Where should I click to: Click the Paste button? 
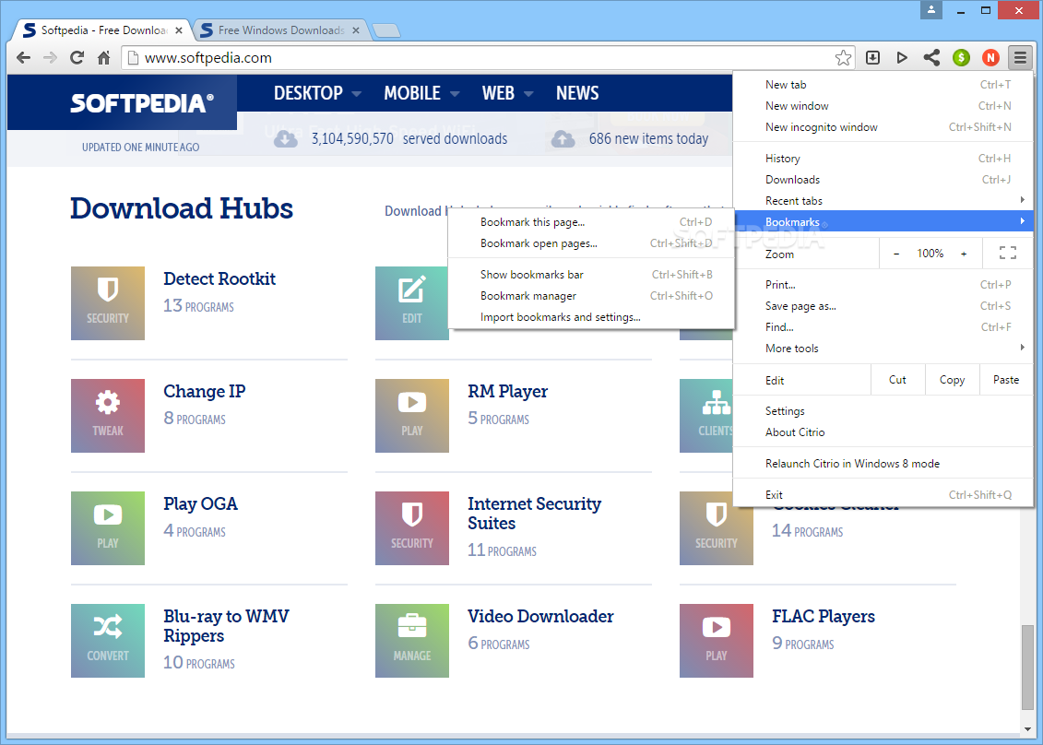coord(1006,380)
